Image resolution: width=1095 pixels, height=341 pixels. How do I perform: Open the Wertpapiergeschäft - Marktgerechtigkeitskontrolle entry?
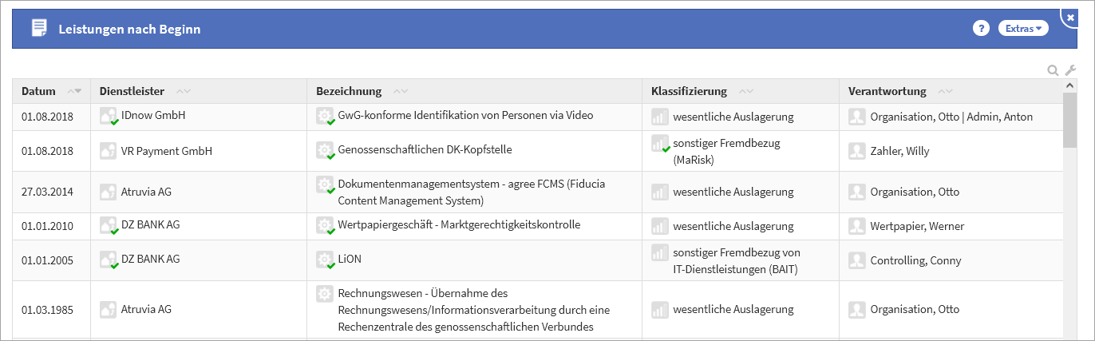[x=459, y=225]
